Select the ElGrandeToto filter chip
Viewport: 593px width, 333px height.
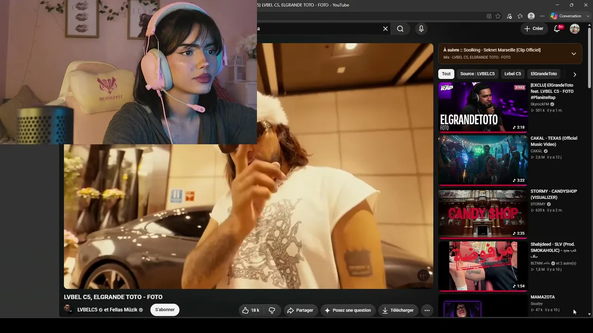point(544,74)
